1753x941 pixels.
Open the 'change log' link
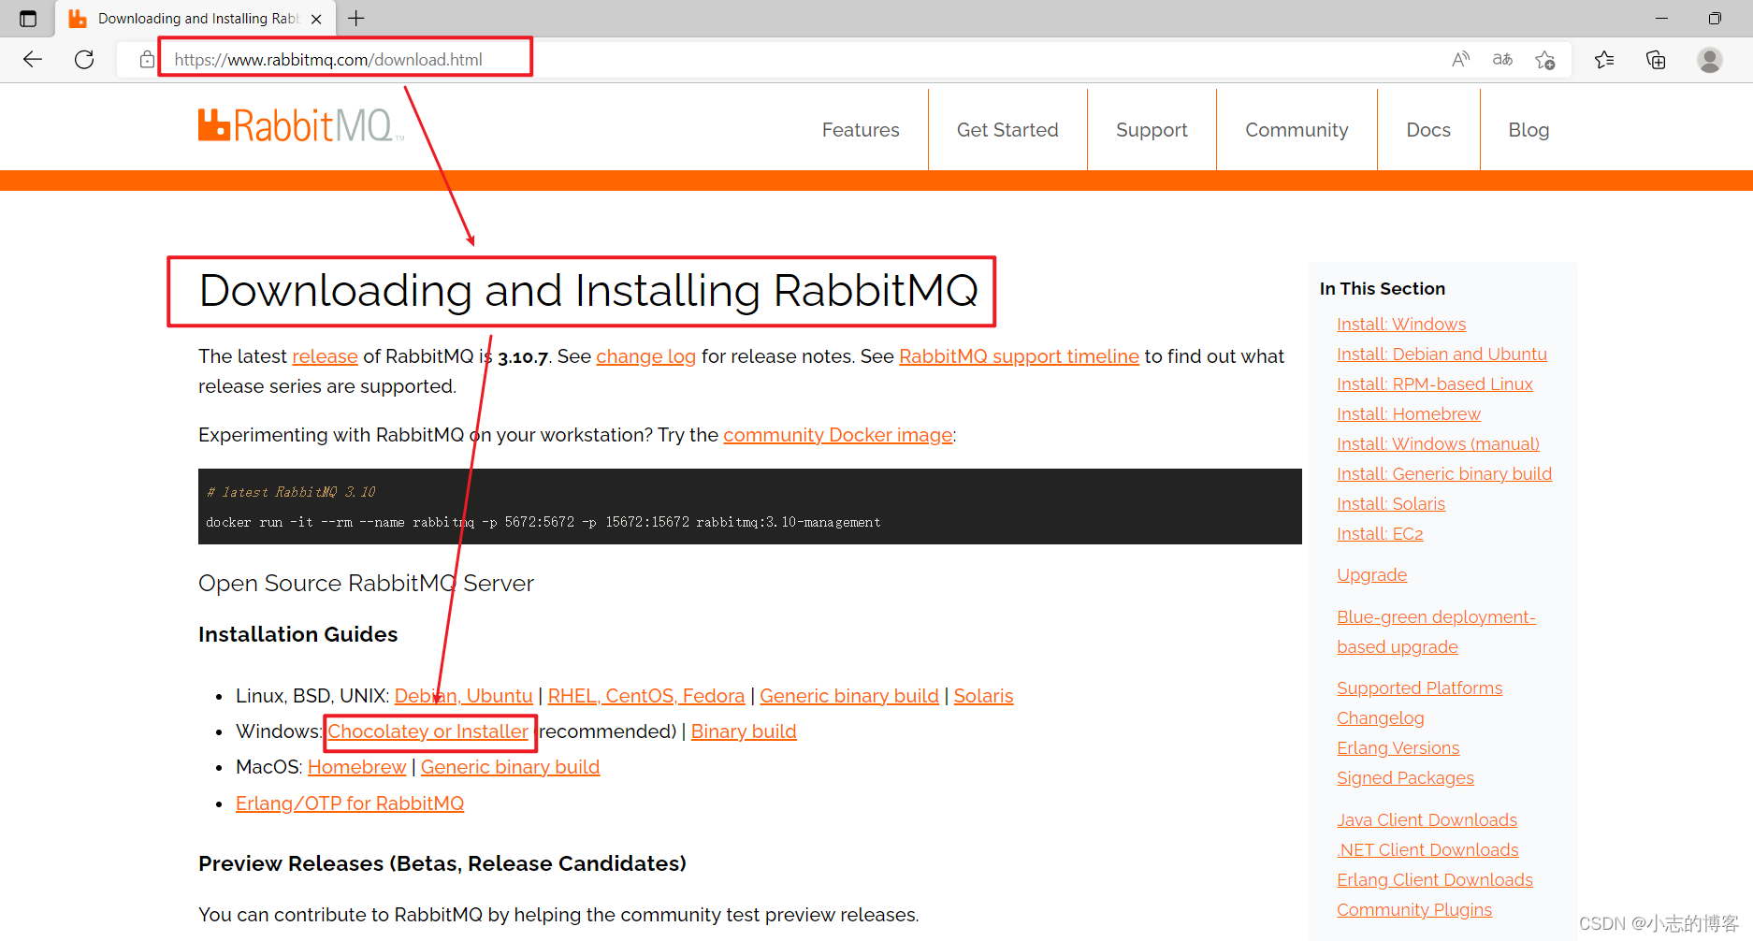click(x=645, y=356)
